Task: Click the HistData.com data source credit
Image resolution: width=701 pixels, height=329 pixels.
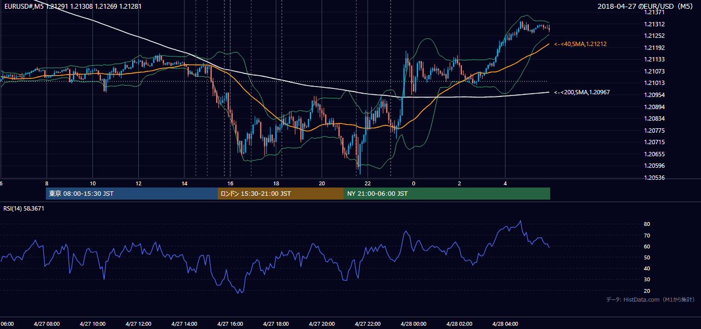Action: coord(651,299)
